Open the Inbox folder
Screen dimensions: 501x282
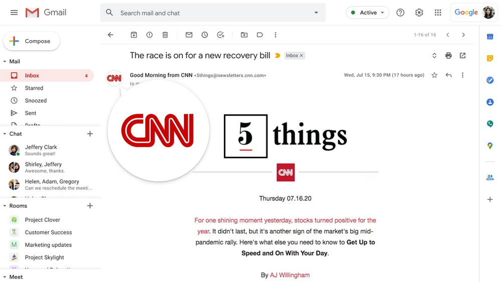(47, 75)
